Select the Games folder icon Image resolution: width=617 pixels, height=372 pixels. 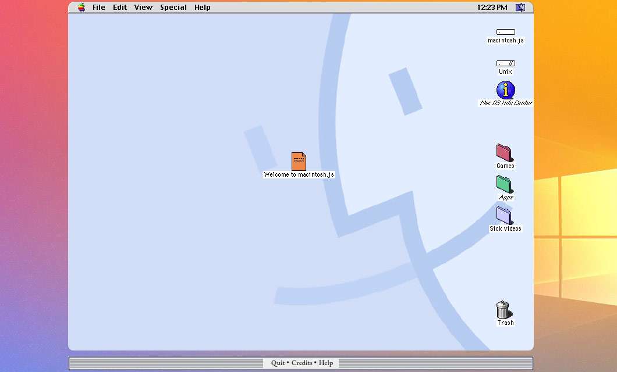click(x=505, y=153)
